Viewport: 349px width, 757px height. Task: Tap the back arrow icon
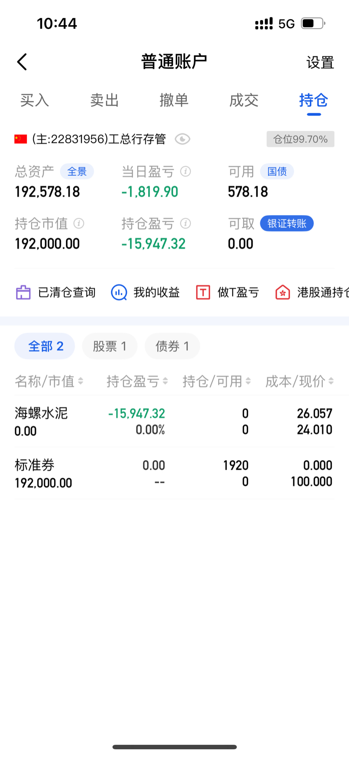click(22, 62)
